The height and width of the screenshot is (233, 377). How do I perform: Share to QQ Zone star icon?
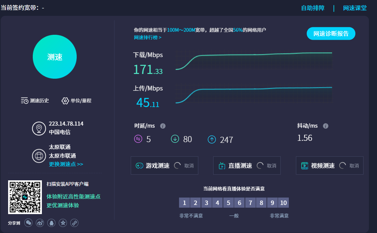[x=63, y=223]
